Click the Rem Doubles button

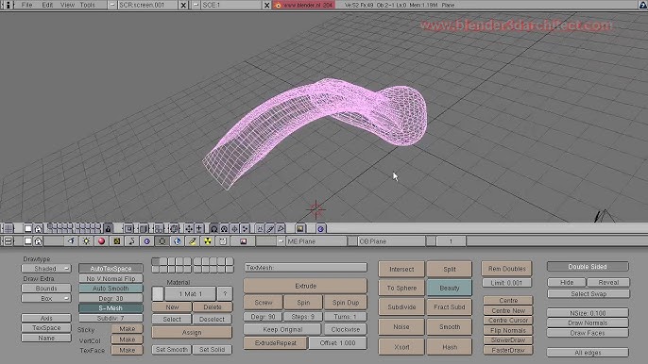pyautogui.click(x=506, y=269)
